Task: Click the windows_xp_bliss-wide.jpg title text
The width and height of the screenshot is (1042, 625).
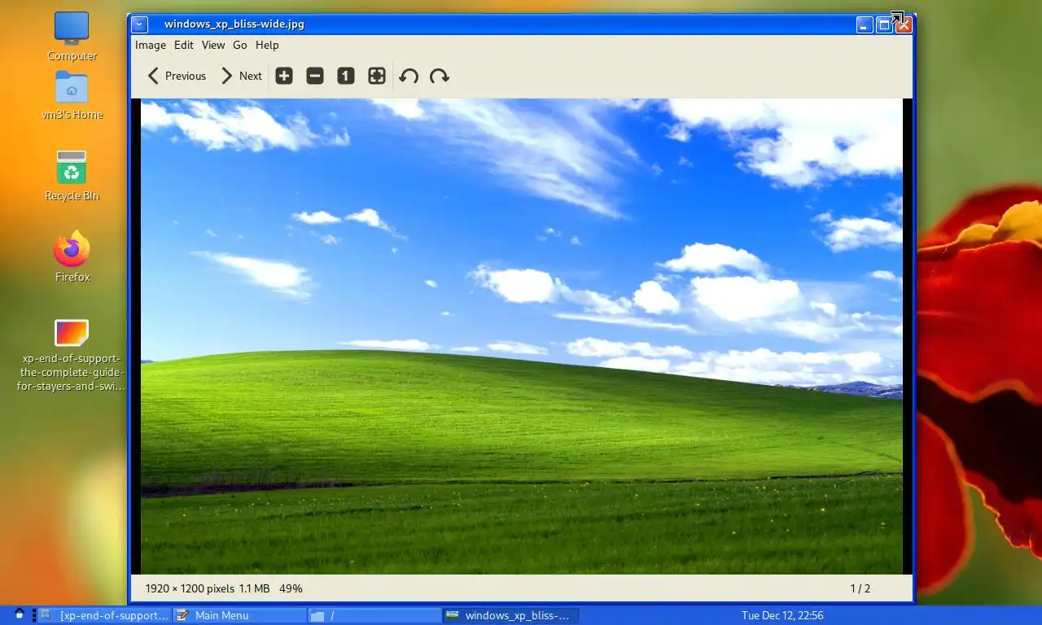Action: pos(234,24)
